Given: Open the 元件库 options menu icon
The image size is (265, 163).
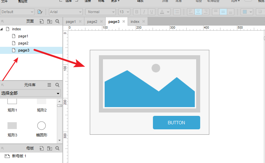Looking at the screenshot, I should click(49, 85).
